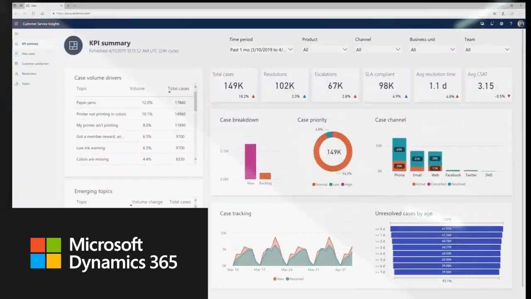Select the Resolutions sidebar icon

(17, 74)
